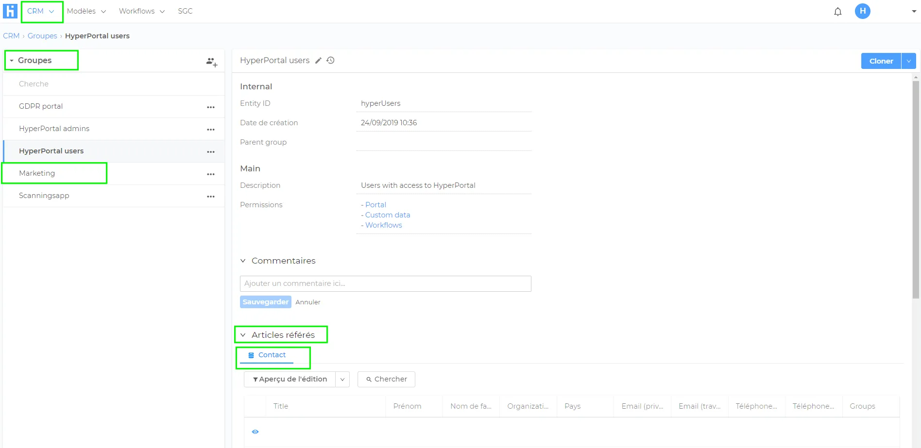Open options for GDPR portal row
Viewport: 921px width, 448px height.
point(211,107)
